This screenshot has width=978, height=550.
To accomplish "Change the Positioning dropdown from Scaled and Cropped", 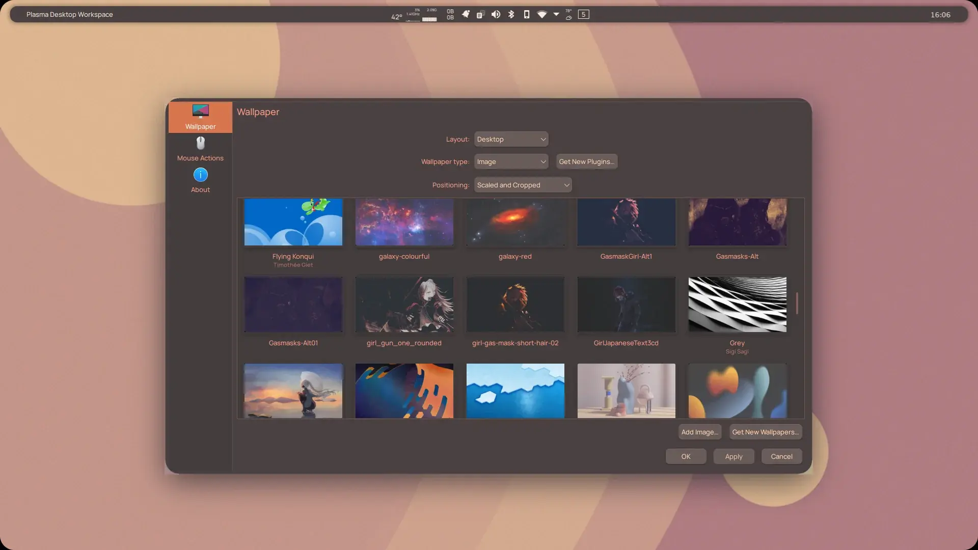I will click(x=523, y=185).
